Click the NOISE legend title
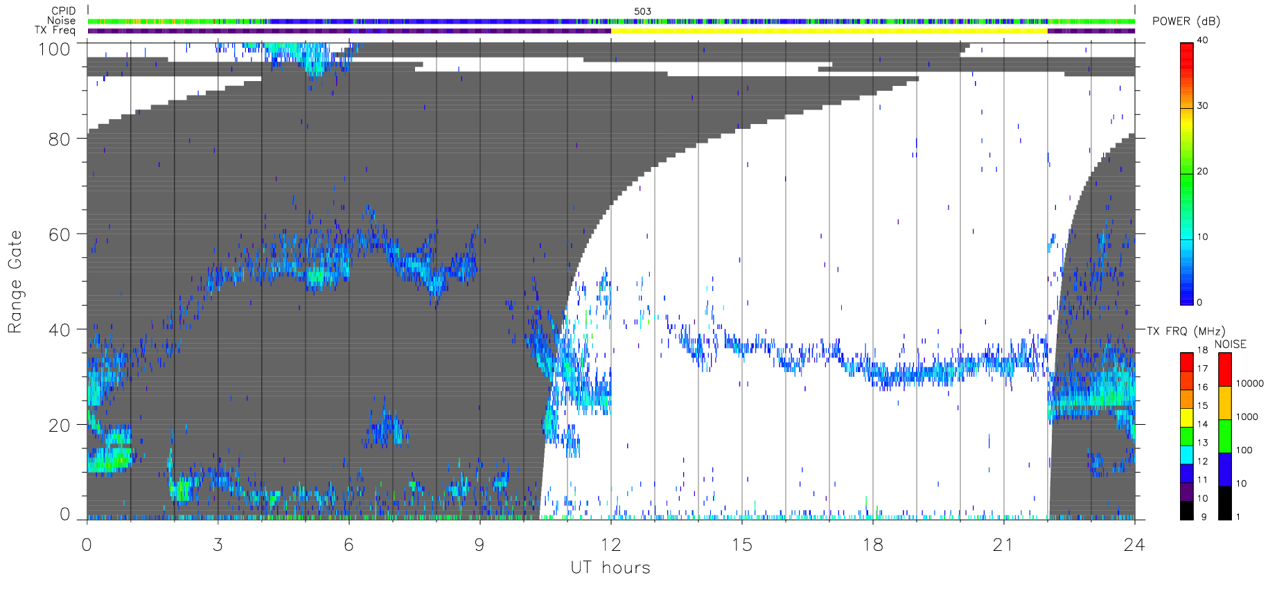Viewport: 1277px width, 589px height. 1231,344
